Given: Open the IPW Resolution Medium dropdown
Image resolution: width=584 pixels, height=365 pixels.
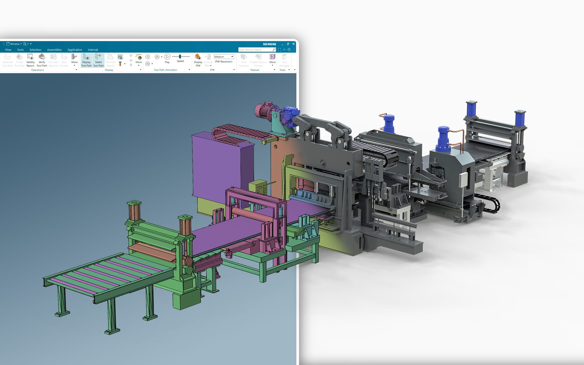Looking at the screenshot, I should pyautogui.click(x=224, y=57).
